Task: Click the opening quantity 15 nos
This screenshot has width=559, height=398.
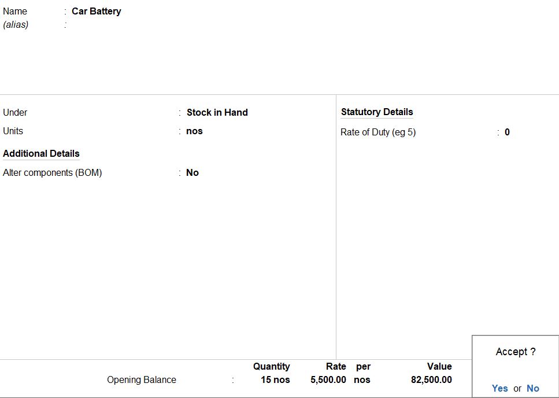Action: pos(275,380)
